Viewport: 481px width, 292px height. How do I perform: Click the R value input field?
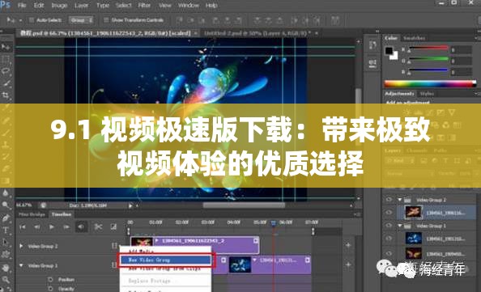coord(462,49)
